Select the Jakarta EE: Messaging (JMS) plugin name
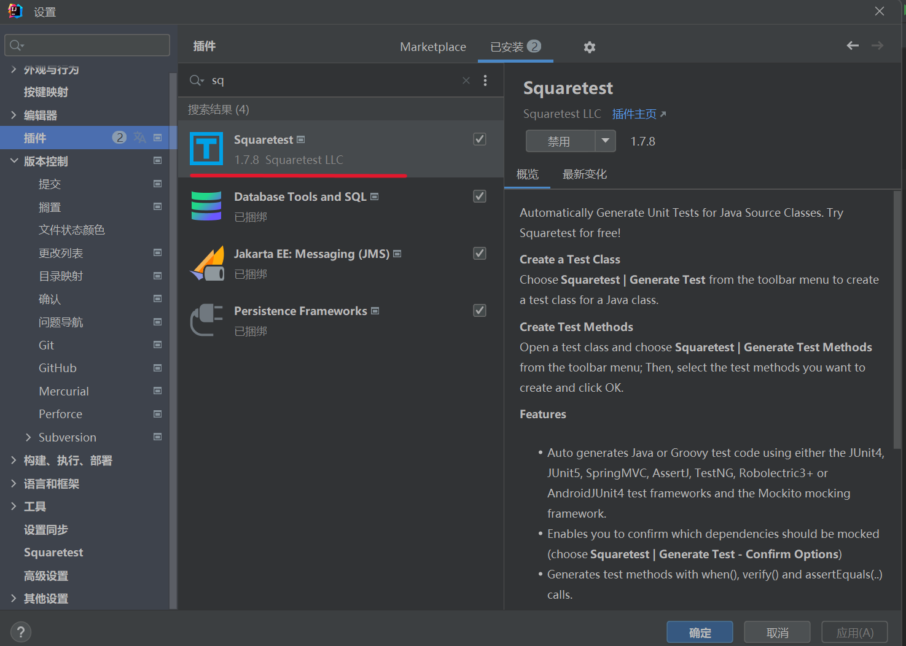This screenshot has height=646, width=906. click(311, 254)
